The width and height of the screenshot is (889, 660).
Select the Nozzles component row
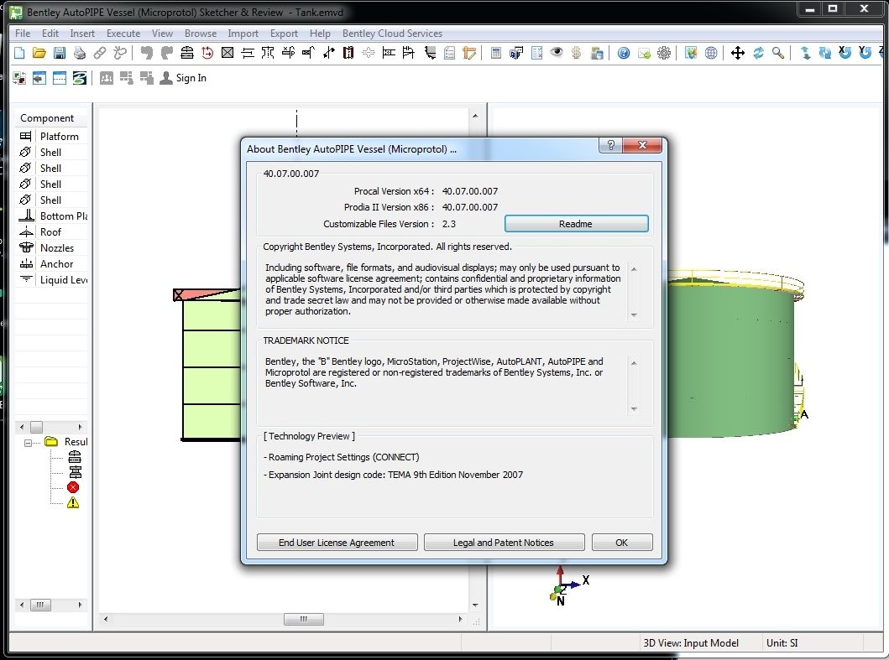(53, 247)
